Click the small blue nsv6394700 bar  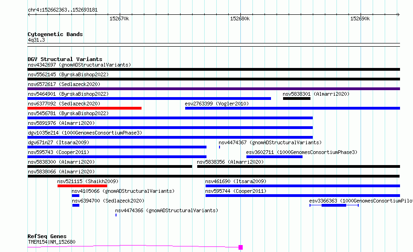pyautogui.click(x=76, y=205)
